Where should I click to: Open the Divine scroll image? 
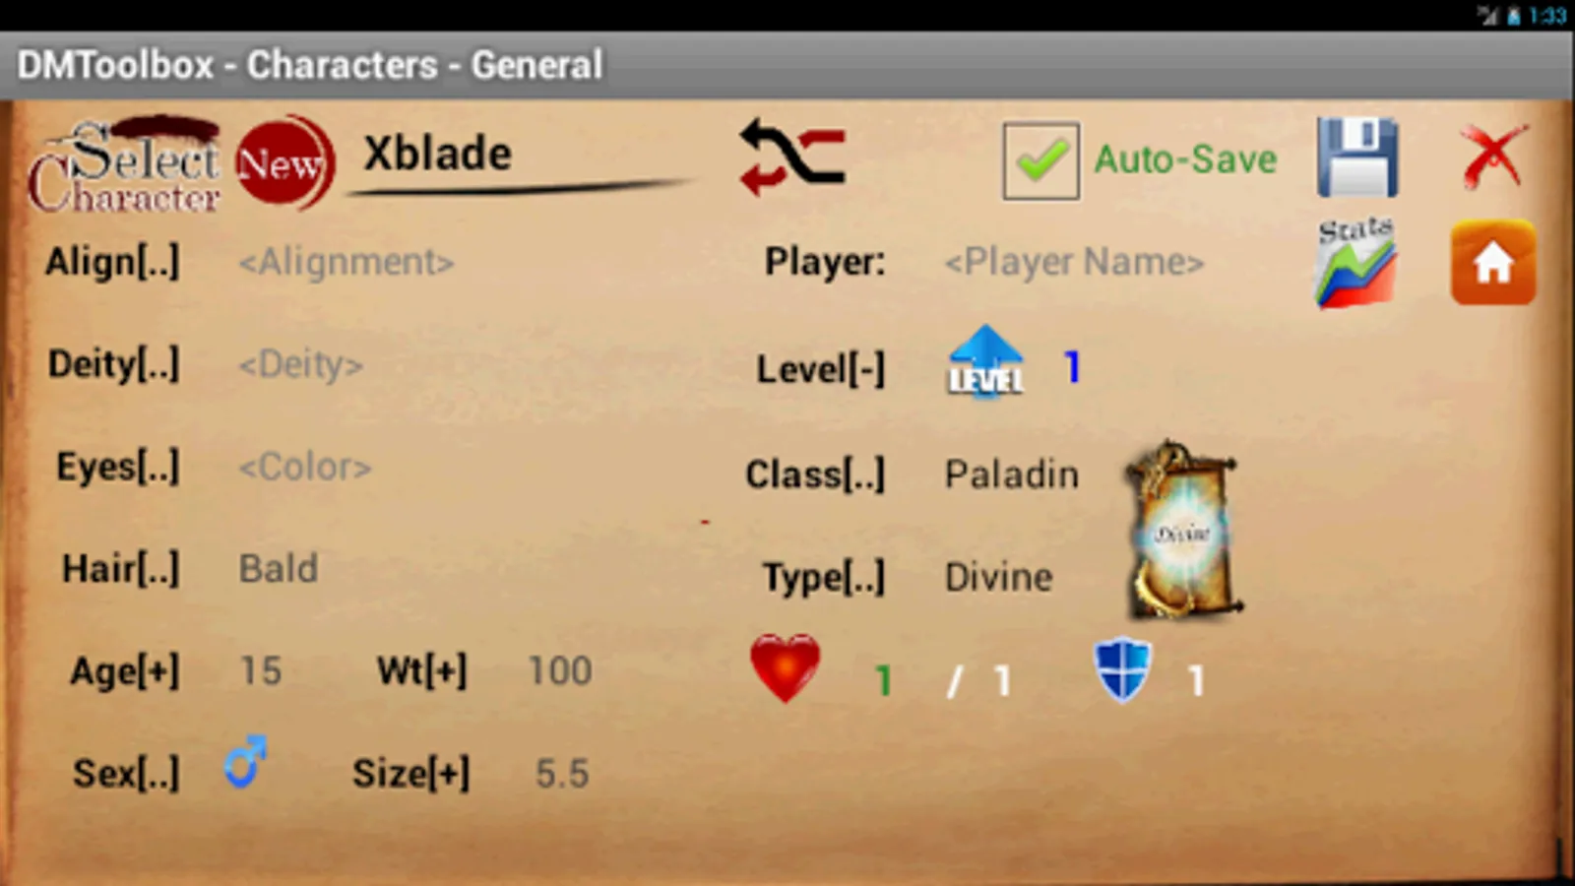click(x=1182, y=530)
